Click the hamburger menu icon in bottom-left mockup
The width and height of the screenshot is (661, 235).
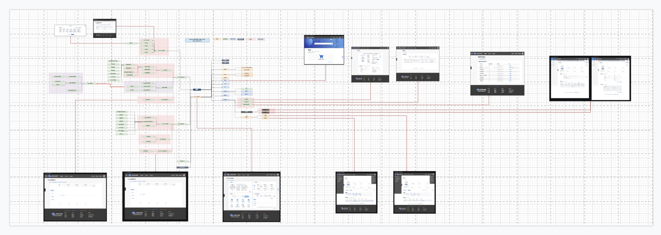pos(46,176)
